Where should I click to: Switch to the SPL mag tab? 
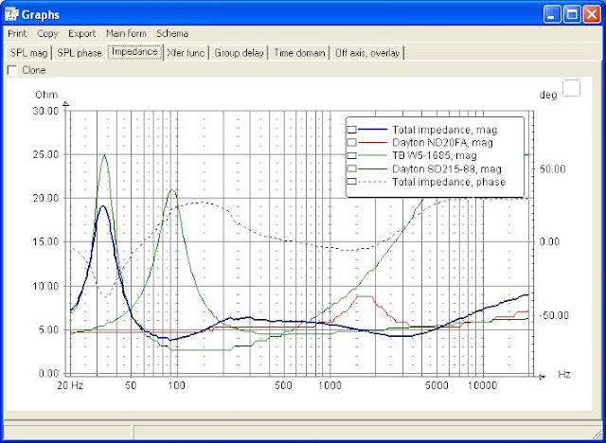[x=27, y=53]
